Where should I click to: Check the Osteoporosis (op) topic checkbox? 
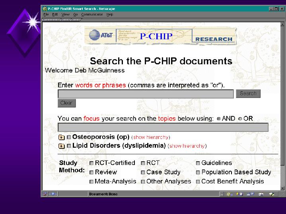69,137
